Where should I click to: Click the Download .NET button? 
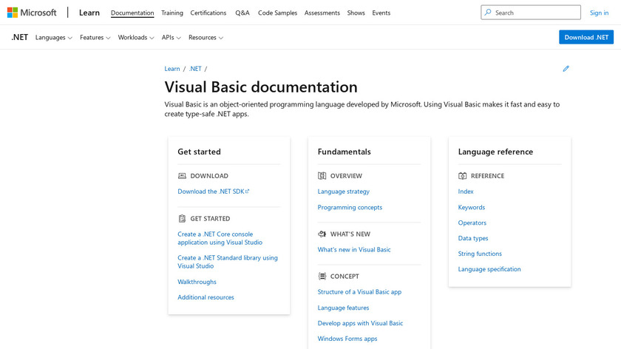click(586, 37)
